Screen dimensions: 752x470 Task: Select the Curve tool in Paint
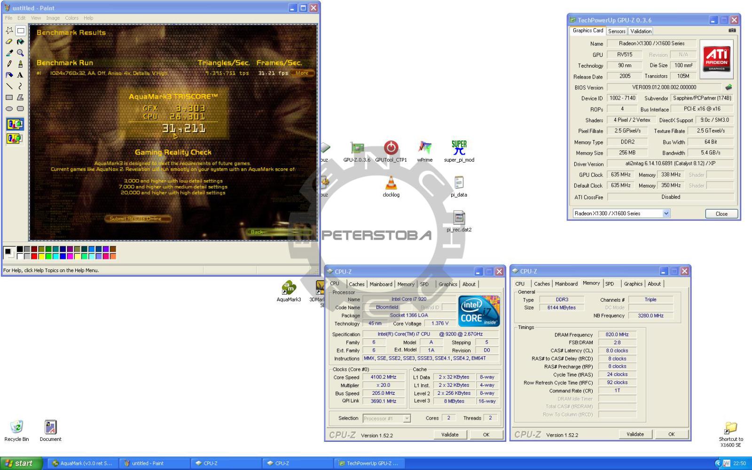tap(20, 86)
